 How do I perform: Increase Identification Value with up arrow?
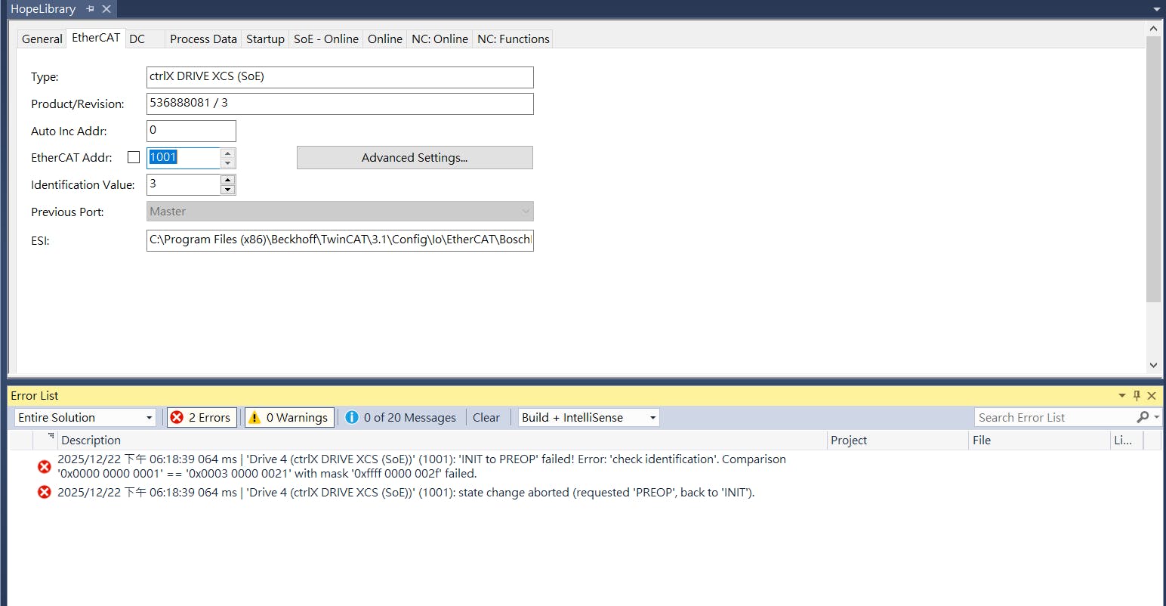coord(227,180)
